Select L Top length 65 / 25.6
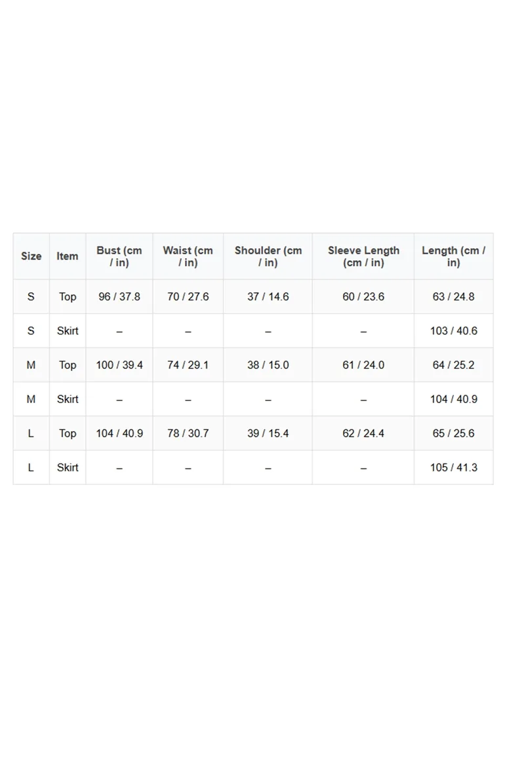Image resolution: width=505 pixels, height=757 pixels. point(453,433)
